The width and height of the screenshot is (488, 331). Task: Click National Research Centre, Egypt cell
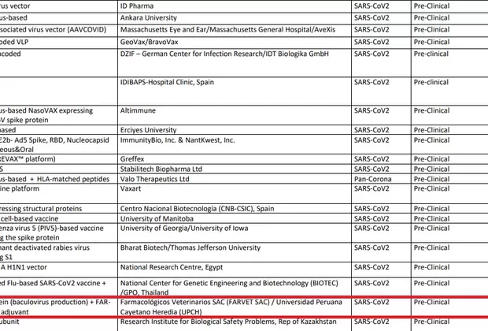(x=169, y=266)
